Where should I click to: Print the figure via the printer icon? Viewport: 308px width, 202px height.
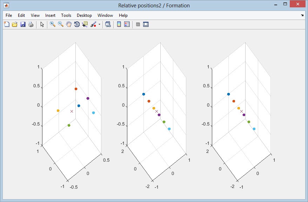[31, 24]
